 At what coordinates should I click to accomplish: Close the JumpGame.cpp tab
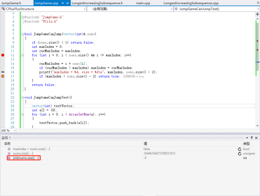coord(68,3)
